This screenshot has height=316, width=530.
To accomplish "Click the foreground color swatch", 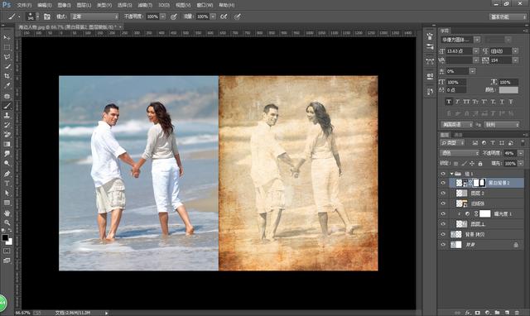I will click(x=5, y=237).
